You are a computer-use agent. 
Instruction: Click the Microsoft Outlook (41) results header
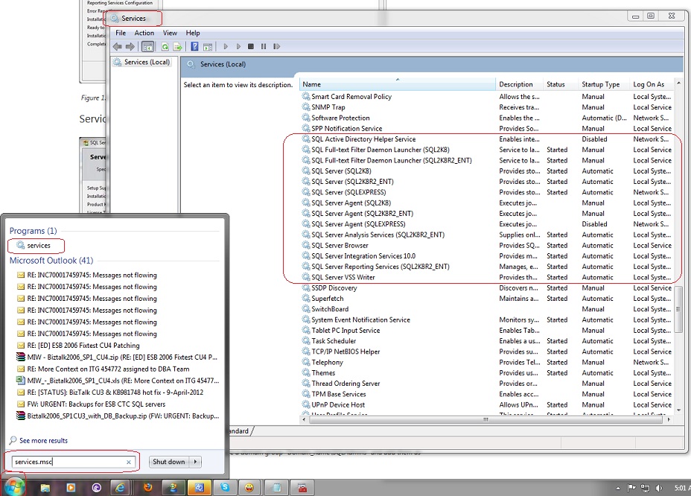click(51, 261)
